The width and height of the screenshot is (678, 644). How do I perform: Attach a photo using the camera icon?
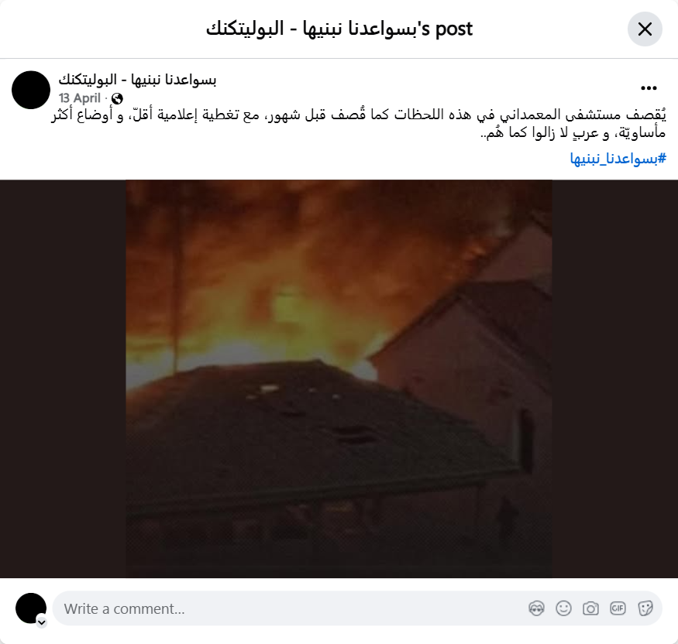click(x=590, y=608)
